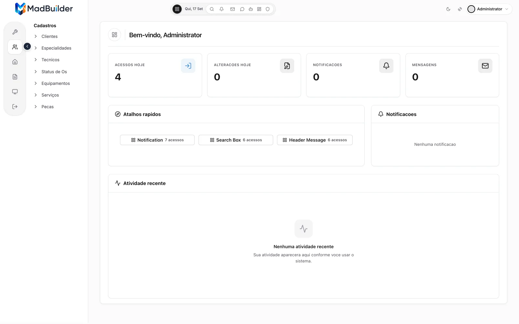Open the wrench settings icon in the sidebar rail
The image size is (519, 324).
tap(15, 32)
